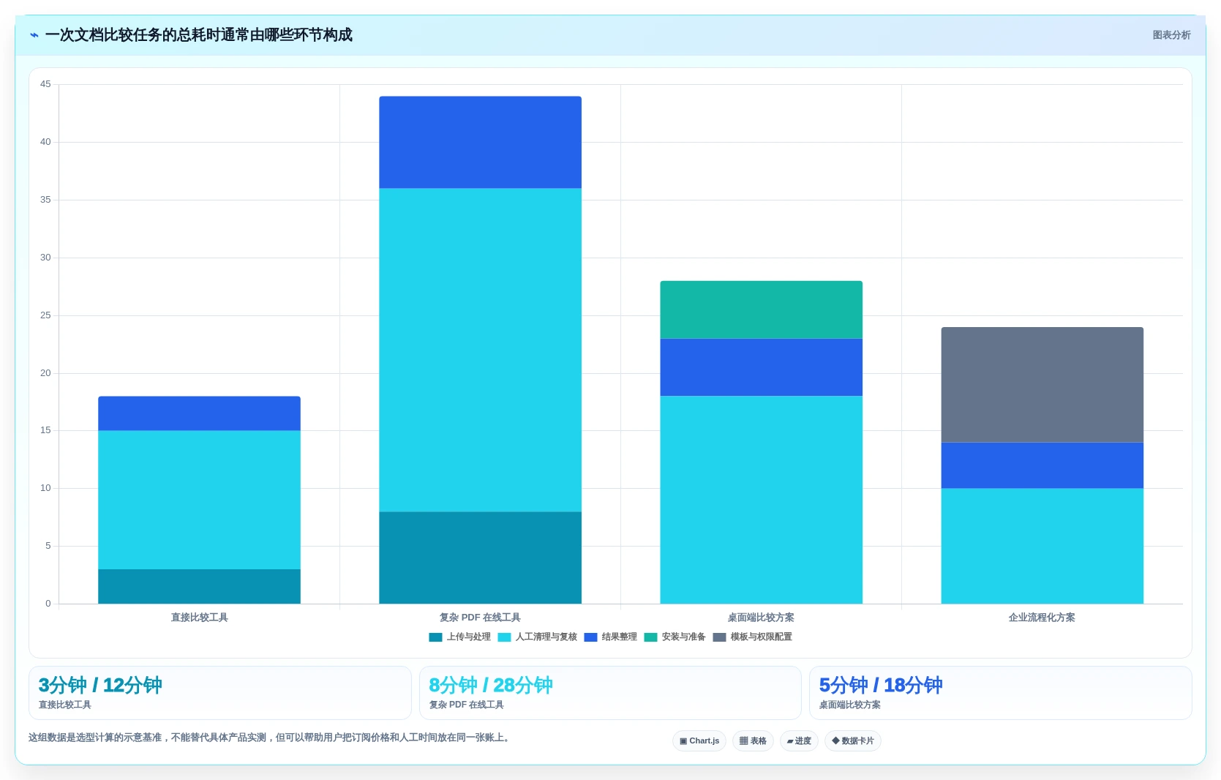
Task: Click the 模板与权限配置 legend label
Action: click(761, 637)
